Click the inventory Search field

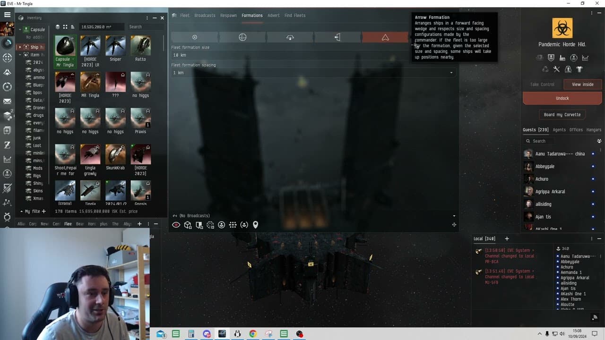[145, 27]
